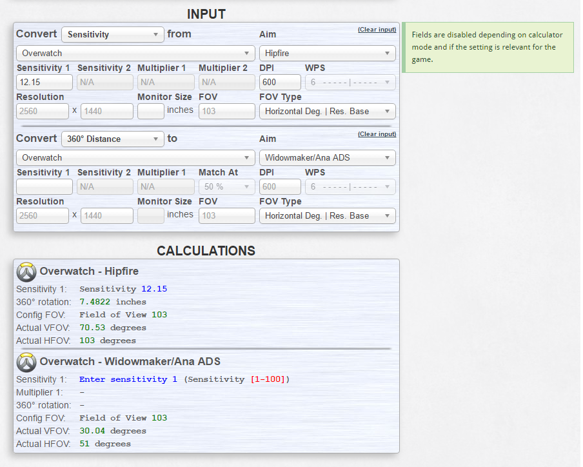Image resolution: width=583 pixels, height=467 pixels.
Task: Click the source Sensitivity 2 N/A field
Action: pyautogui.click(x=105, y=82)
